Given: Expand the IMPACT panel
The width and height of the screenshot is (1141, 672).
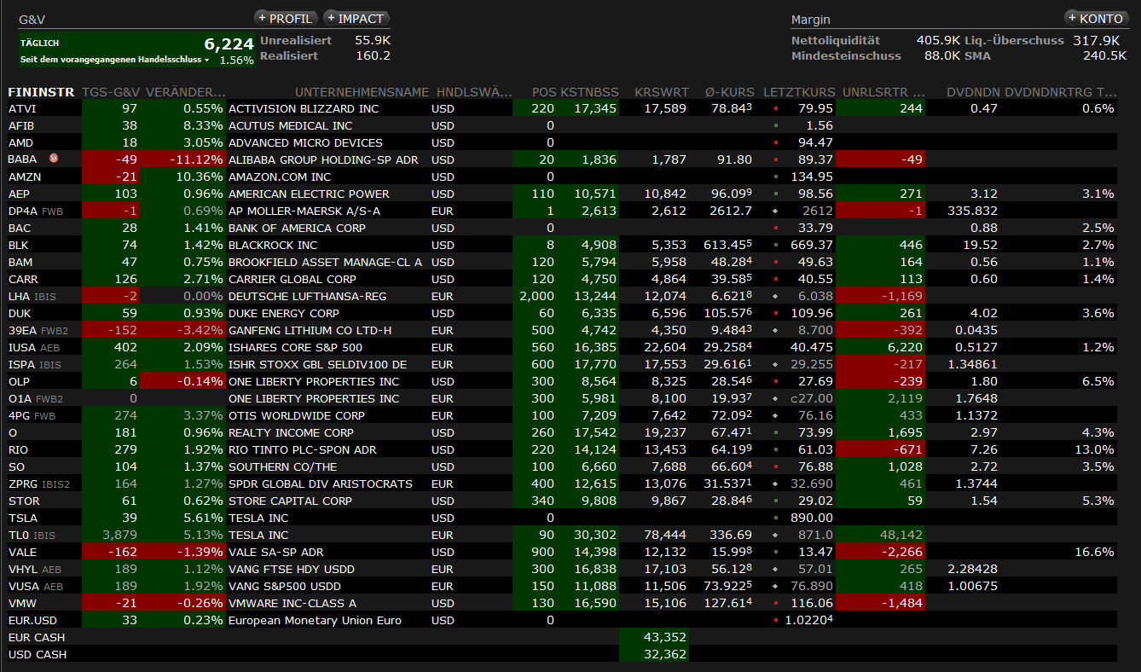Looking at the screenshot, I should coord(356,18).
